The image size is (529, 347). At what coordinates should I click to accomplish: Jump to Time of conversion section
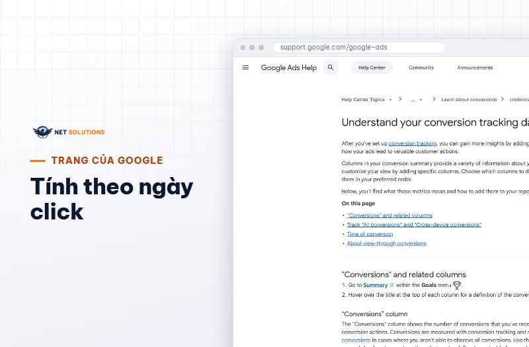(370, 234)
